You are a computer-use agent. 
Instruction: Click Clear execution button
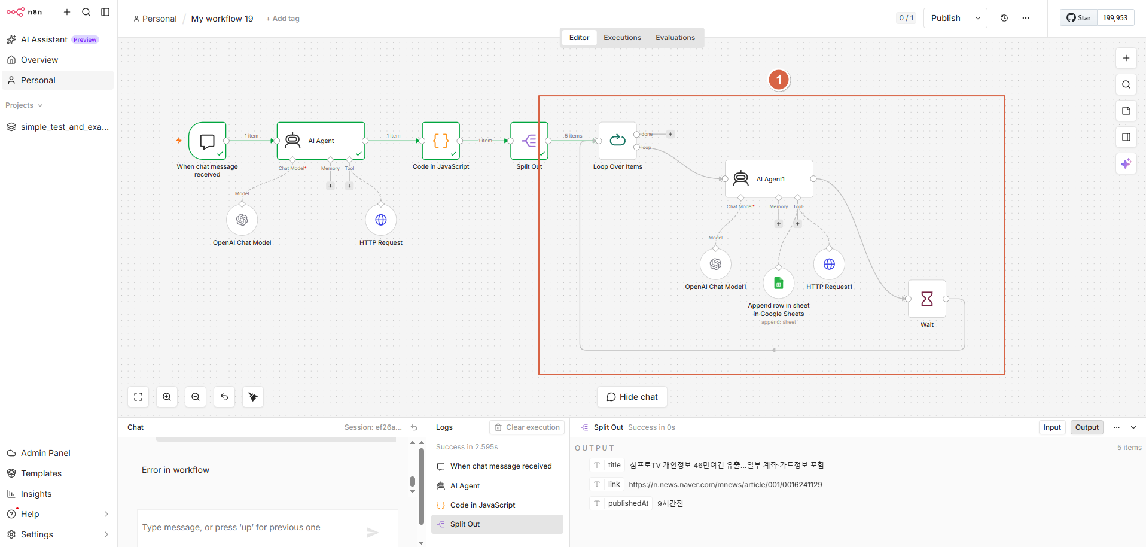(x=527, y=427)
